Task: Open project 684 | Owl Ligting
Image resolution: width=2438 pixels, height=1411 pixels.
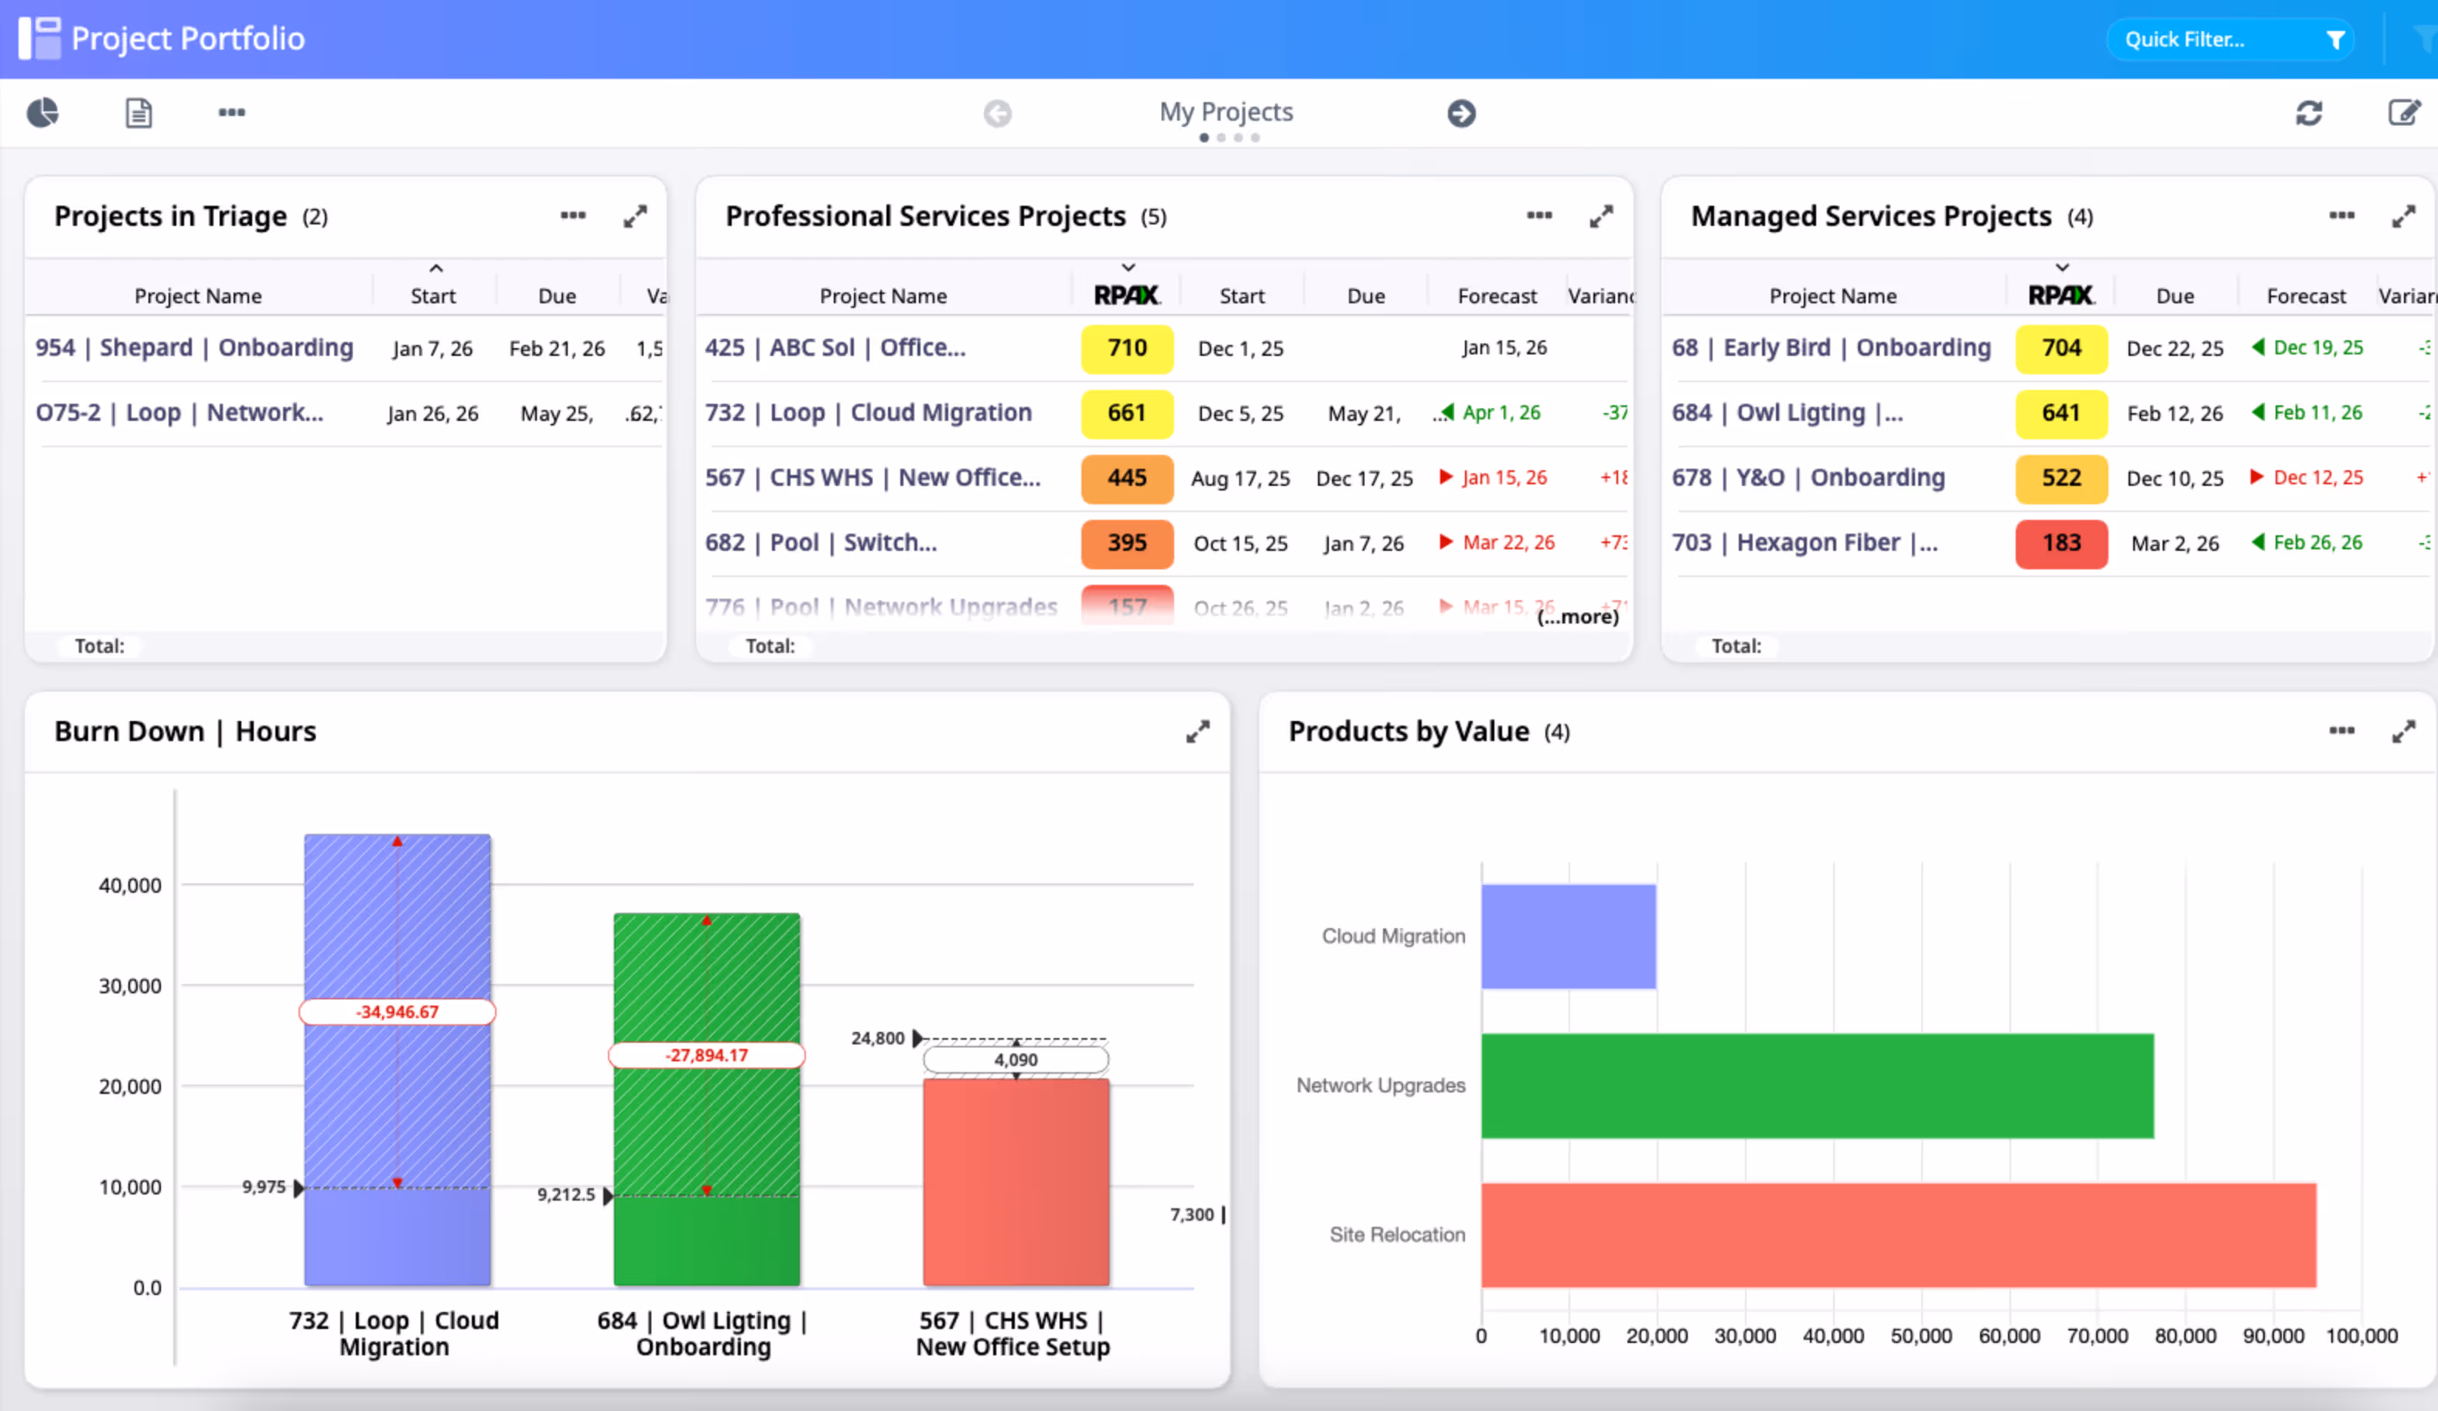Action: [1787, 412]
